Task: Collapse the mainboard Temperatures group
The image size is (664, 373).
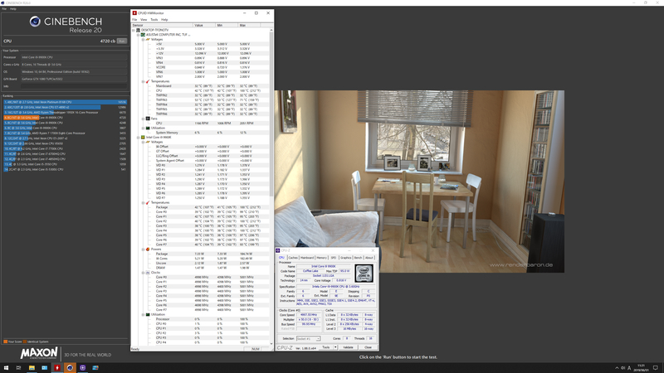Action: pyautogui.click(x=143, y=81)
